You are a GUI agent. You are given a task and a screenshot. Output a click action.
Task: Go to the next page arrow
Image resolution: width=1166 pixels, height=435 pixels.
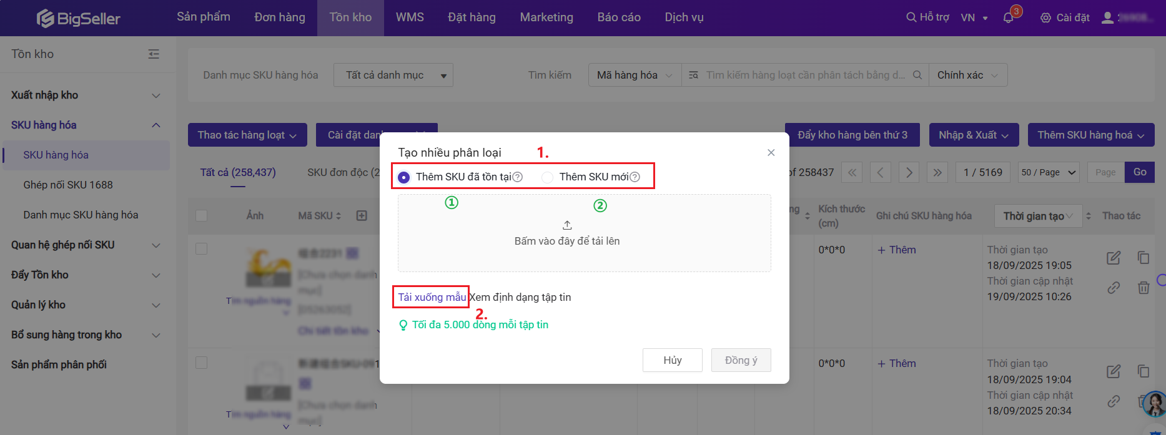click(909, 172)
